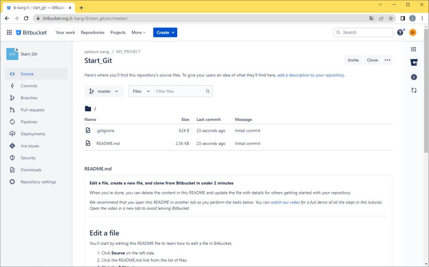This screenshot has width=429, height=267.
Task: Click the Bitbucket logo
Action: tap(31, 32)
